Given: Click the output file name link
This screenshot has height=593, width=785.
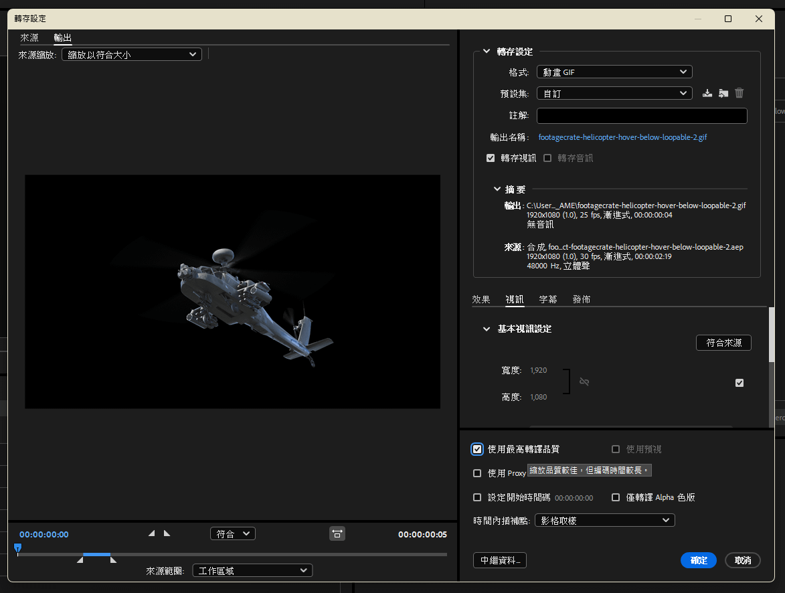Looking at the screenshot, I should (x=622, y=137).
